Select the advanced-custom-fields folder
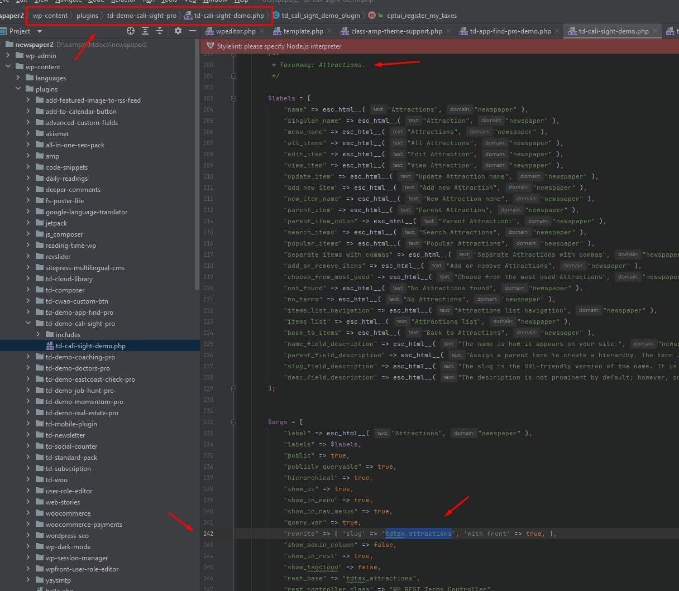 tap(82, 123)
